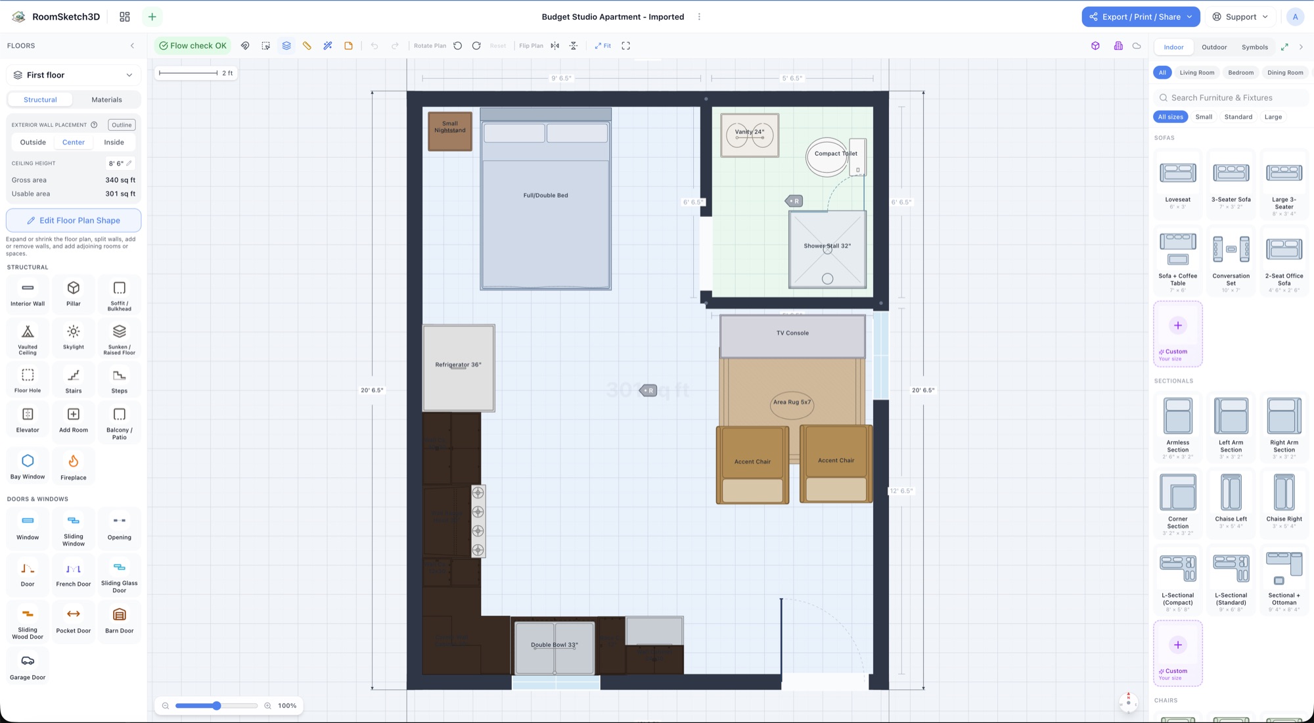This screenshot has height=723, width=1314.
Task: Rotate plan counterclockwise
Action: click(458, 46)
